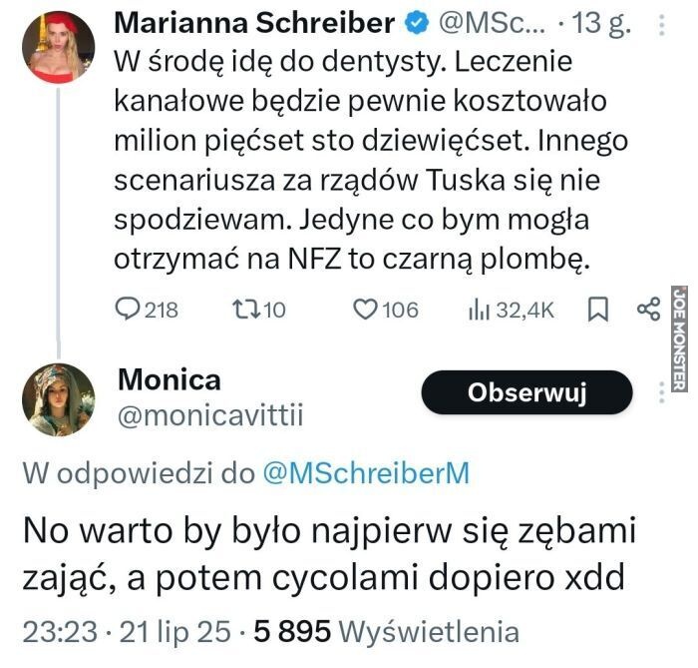
Task: Open the @MSchreiberM mention link
Action: (366, 473)
